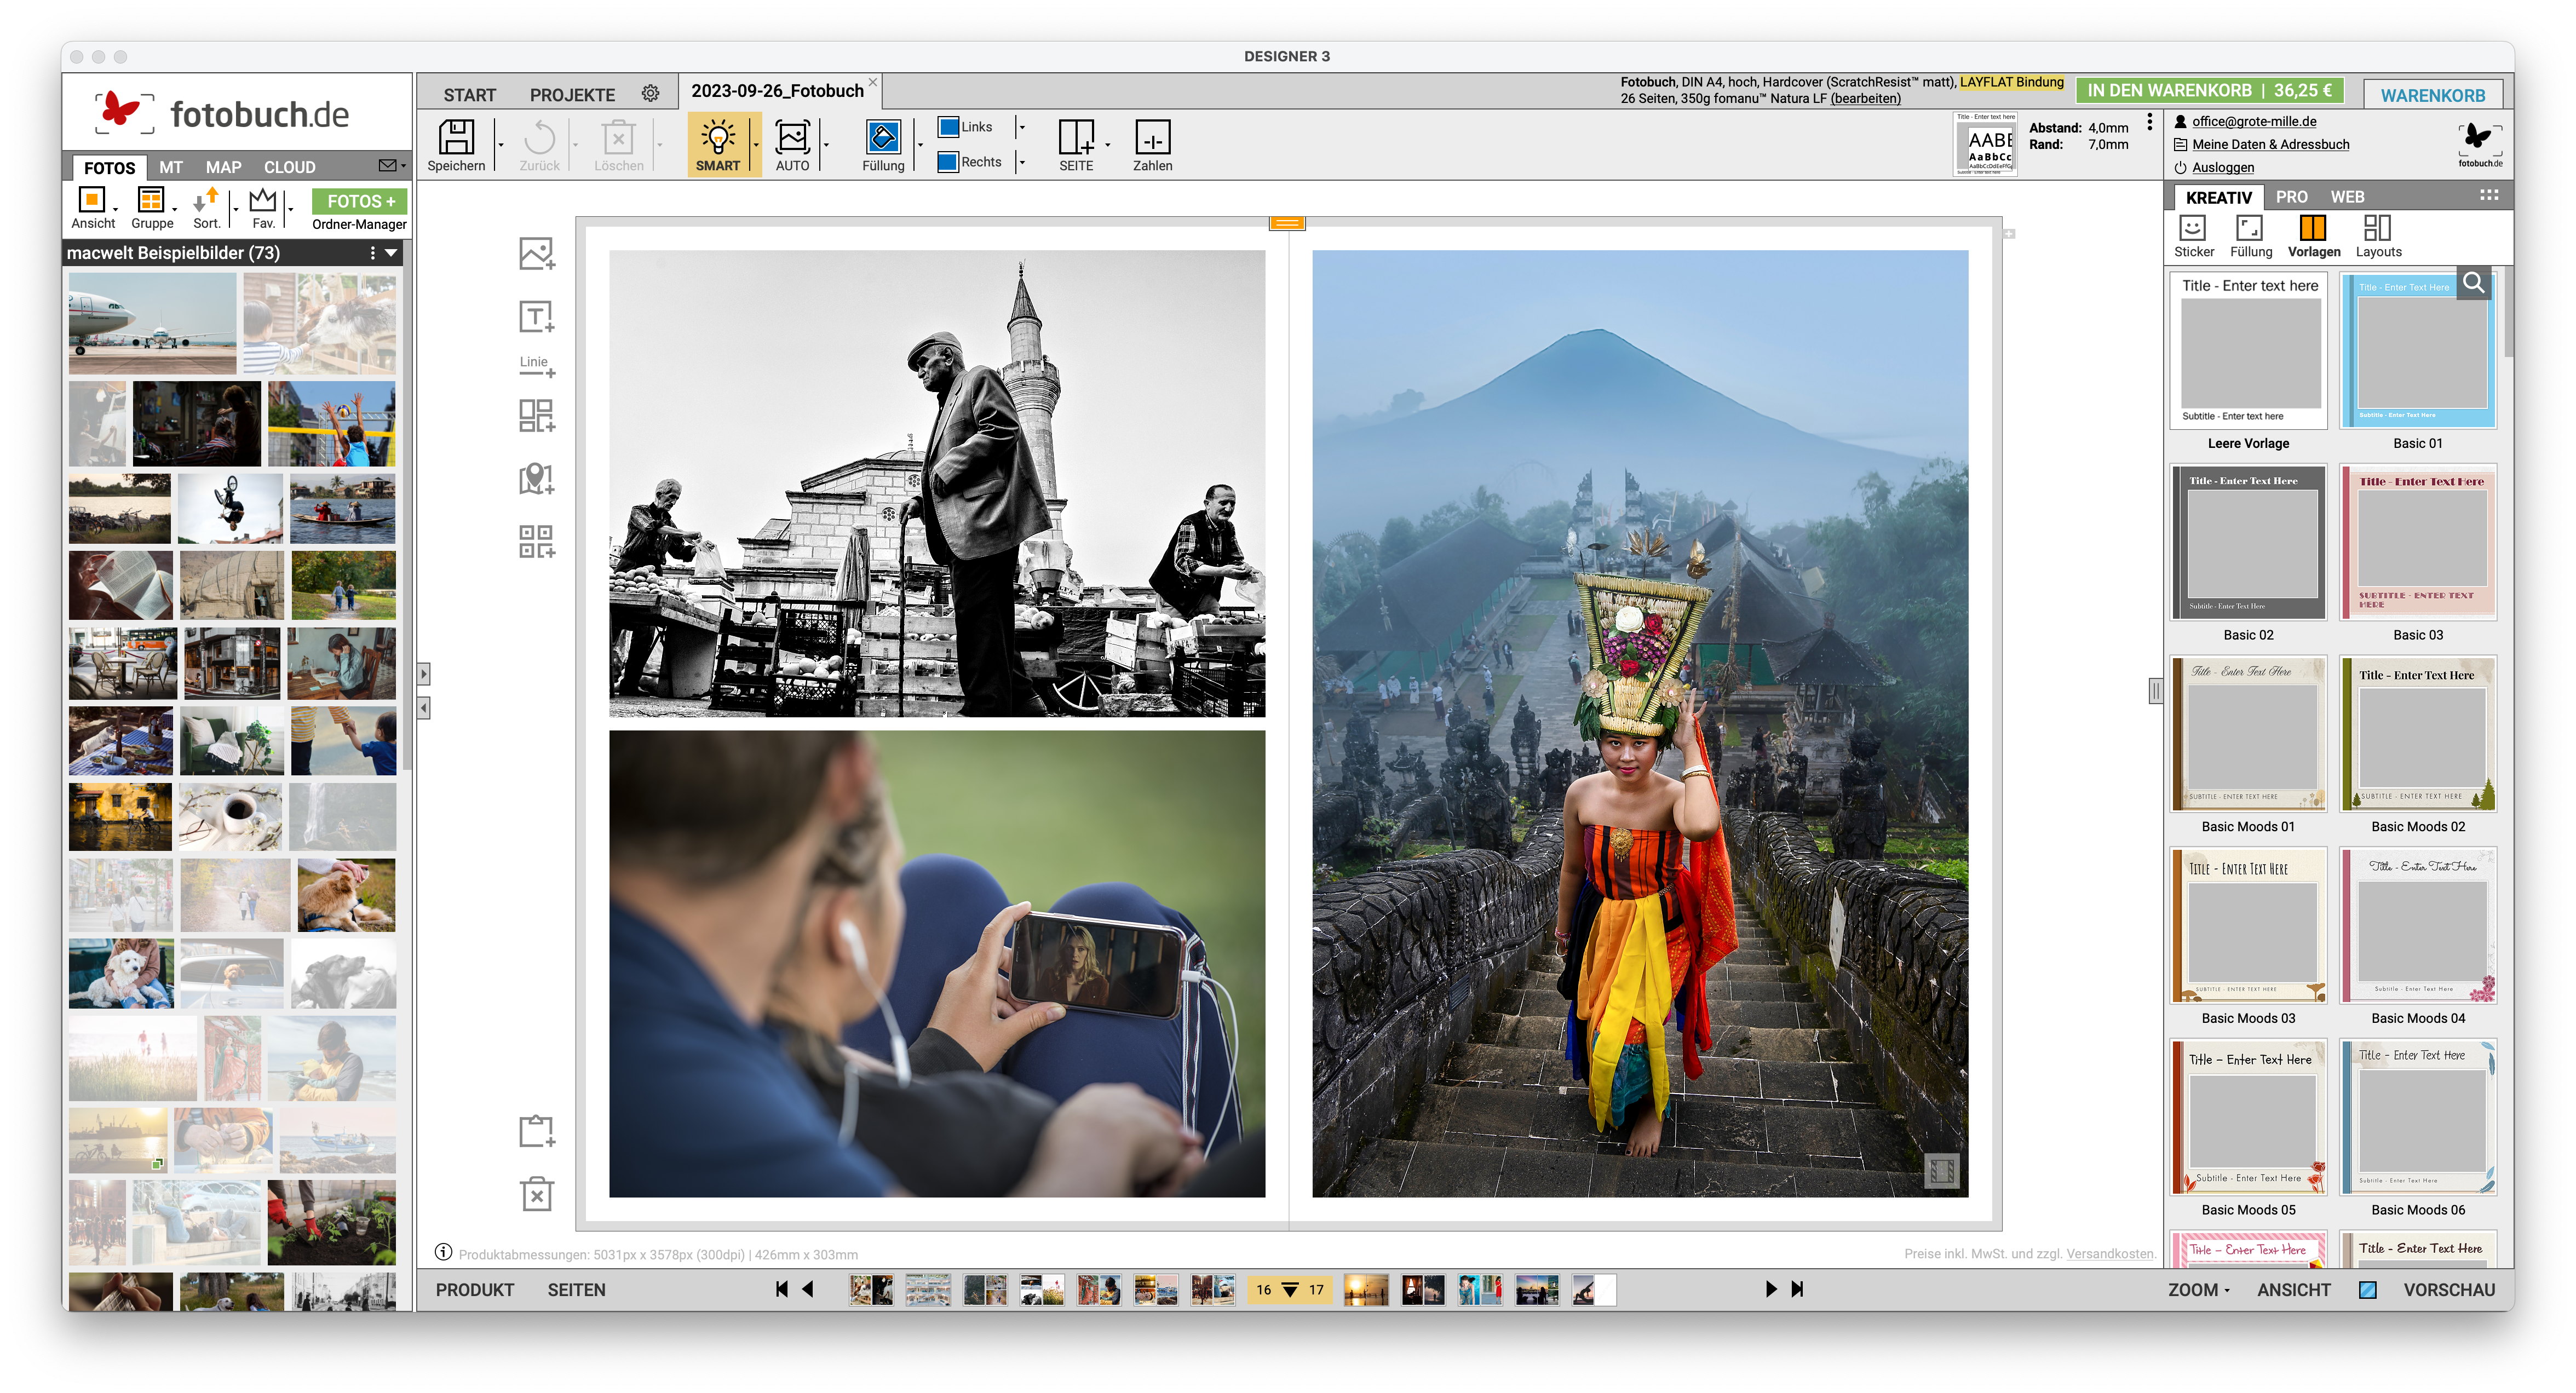Click the Gruppe grouping icon
2576x1393 pixels.
[150, 200]
